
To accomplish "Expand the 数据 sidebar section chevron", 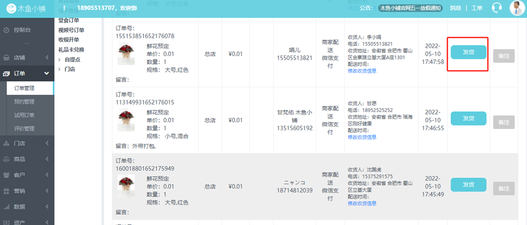I will pos(47,207).
